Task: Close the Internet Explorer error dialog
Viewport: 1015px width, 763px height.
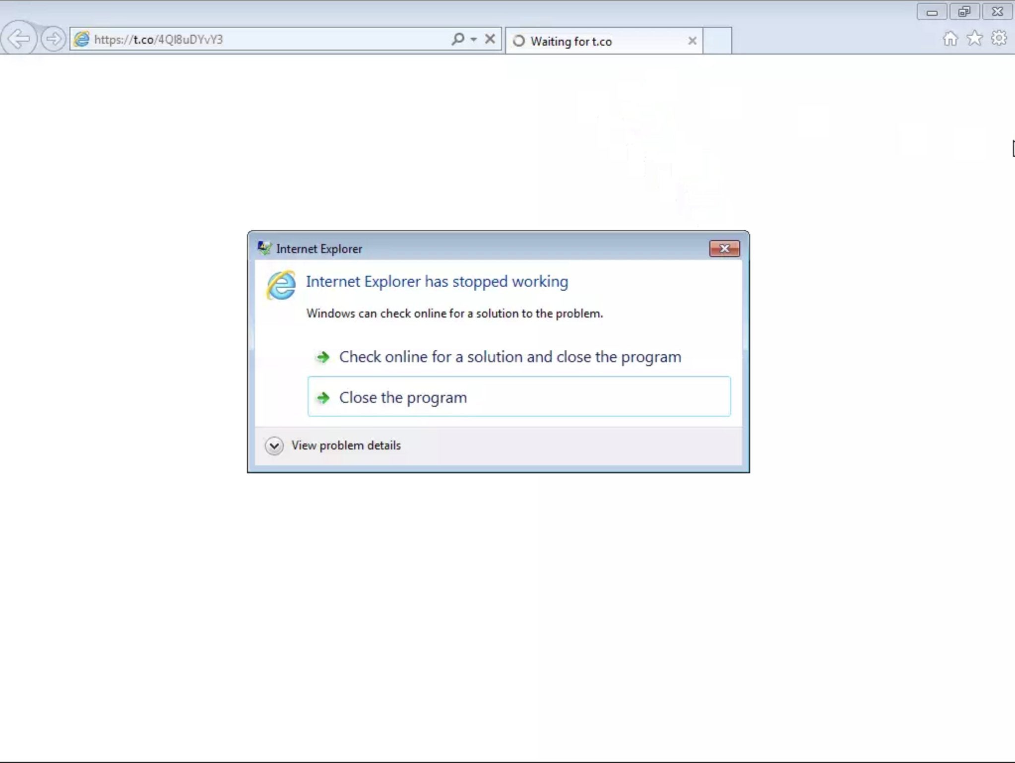Action: (724, 249)
